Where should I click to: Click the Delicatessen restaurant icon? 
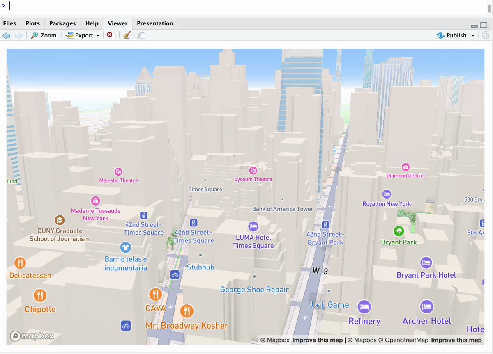(20, 263)
